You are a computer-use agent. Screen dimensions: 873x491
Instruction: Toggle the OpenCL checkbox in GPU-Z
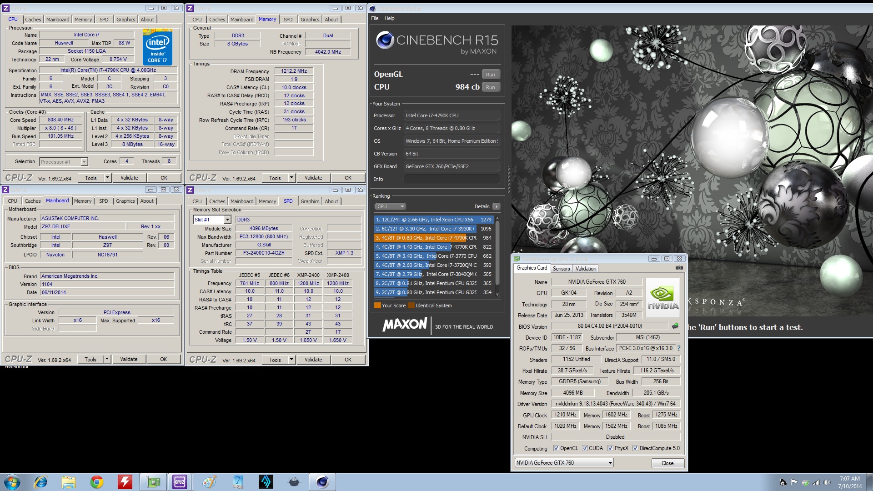pos(556,448)
